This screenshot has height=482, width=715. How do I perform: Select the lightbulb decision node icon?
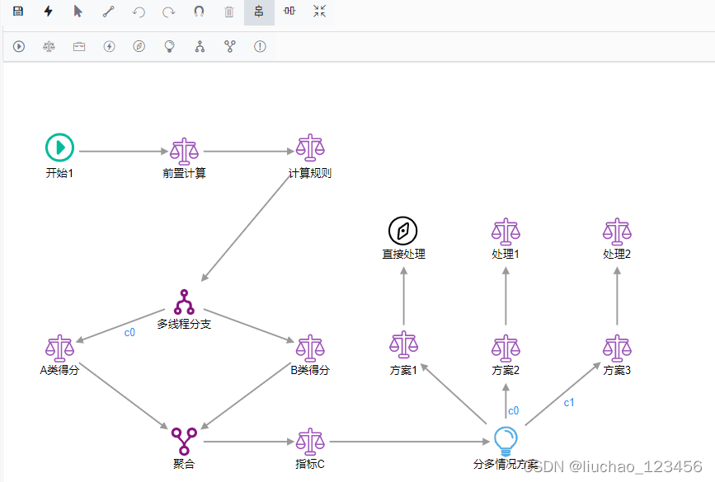tap(168, 46)
